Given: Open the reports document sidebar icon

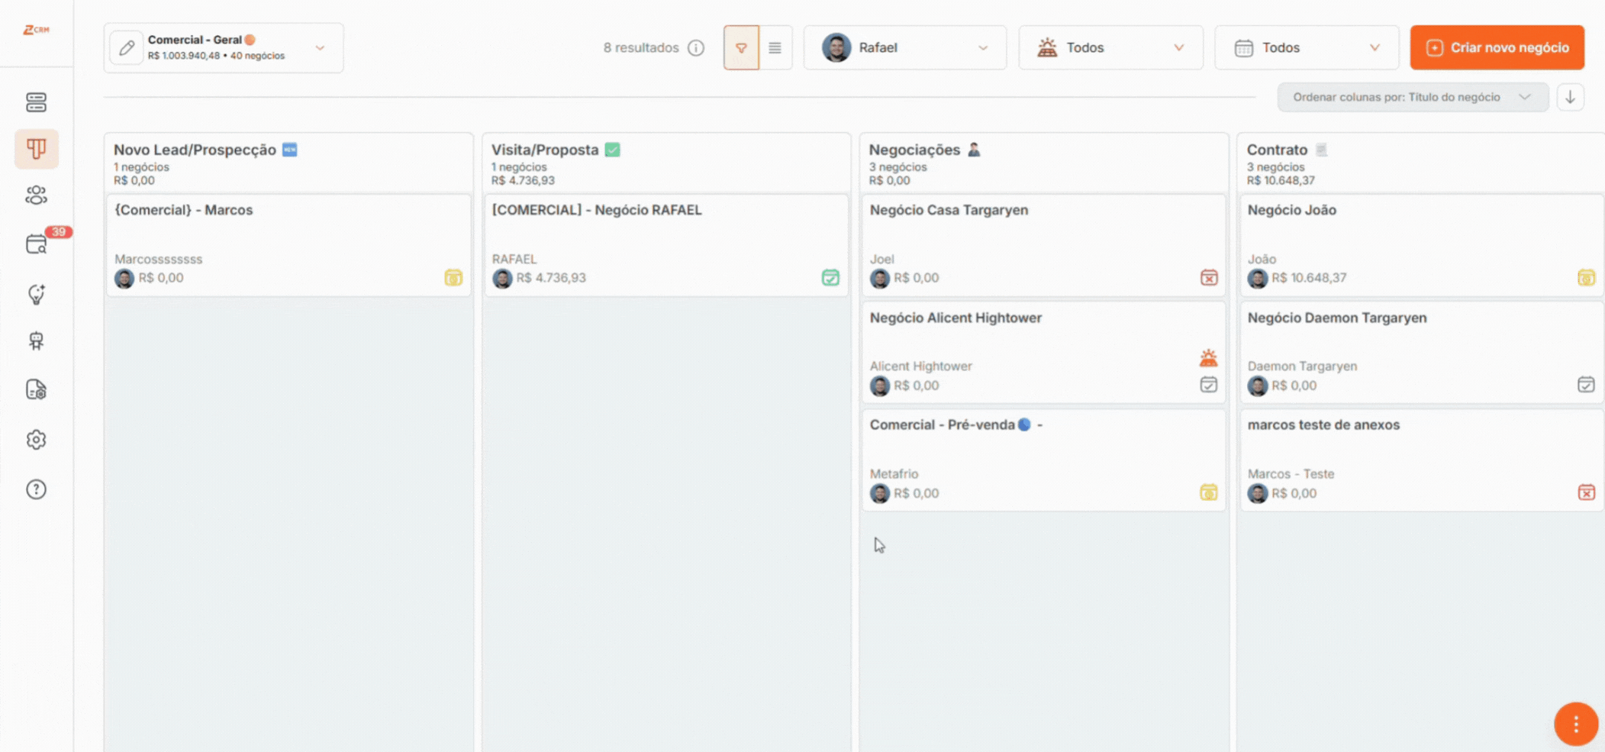Looking at the screenshot, I should pos(36,389).
